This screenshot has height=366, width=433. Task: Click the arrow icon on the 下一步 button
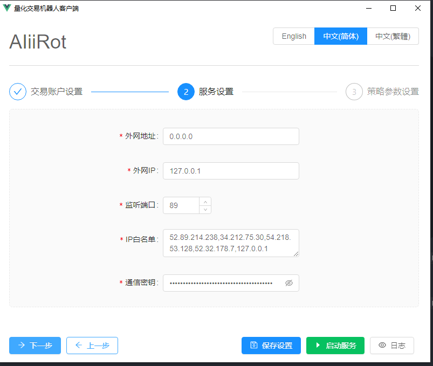tap(22, 346)
